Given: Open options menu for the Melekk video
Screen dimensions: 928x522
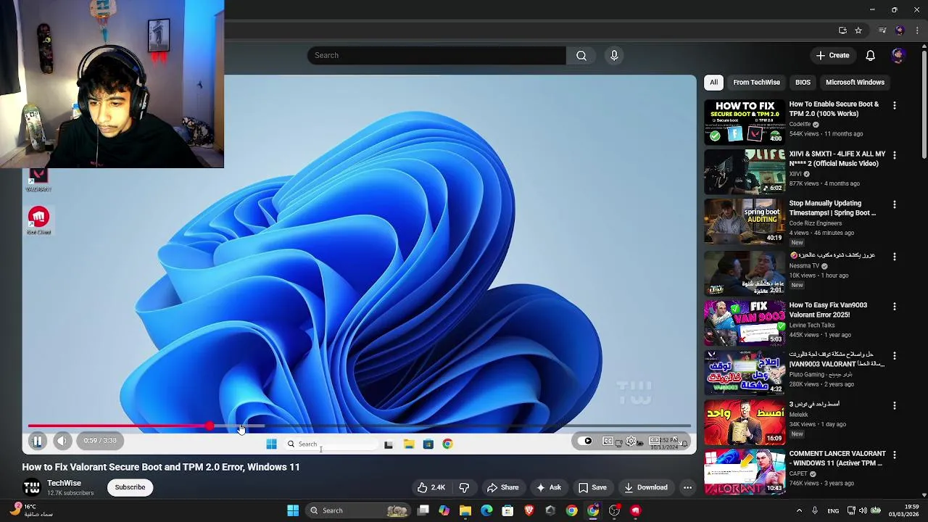Looking at the screenshot, I should 894,405.
